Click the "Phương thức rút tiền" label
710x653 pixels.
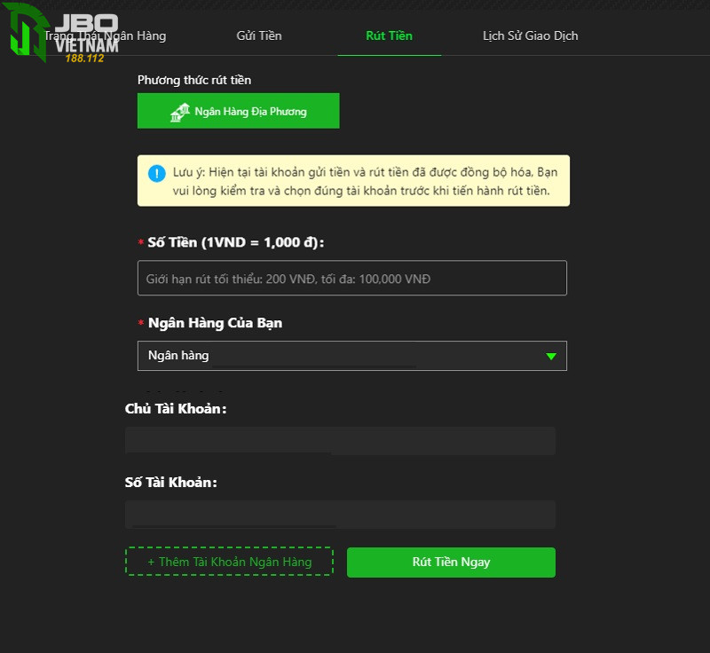(194, 80)
